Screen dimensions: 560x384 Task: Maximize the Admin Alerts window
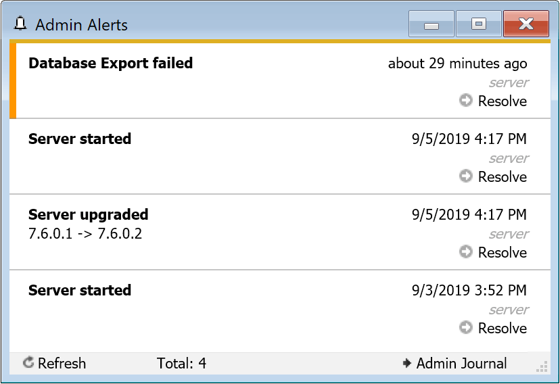click(478, 24)
